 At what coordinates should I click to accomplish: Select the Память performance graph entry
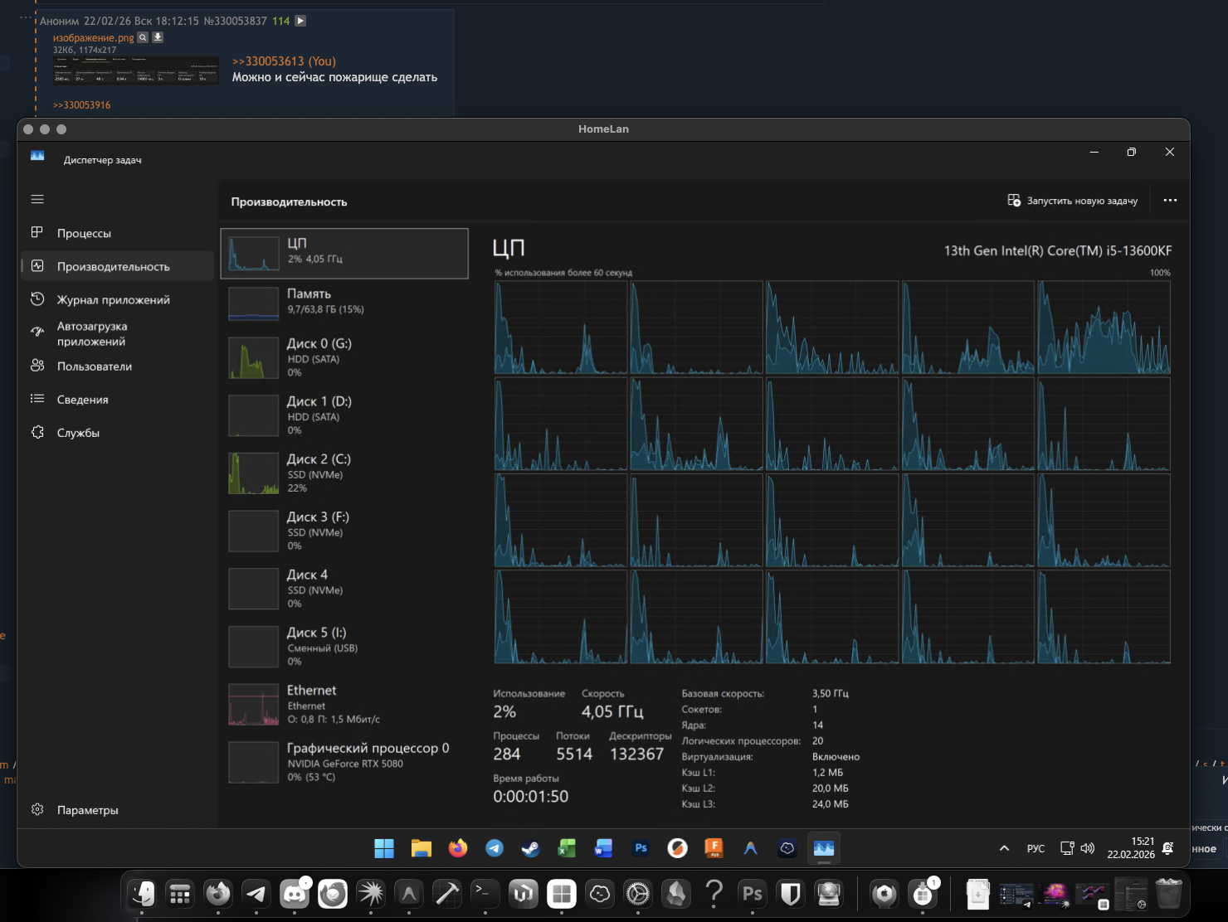pos(344,303)
